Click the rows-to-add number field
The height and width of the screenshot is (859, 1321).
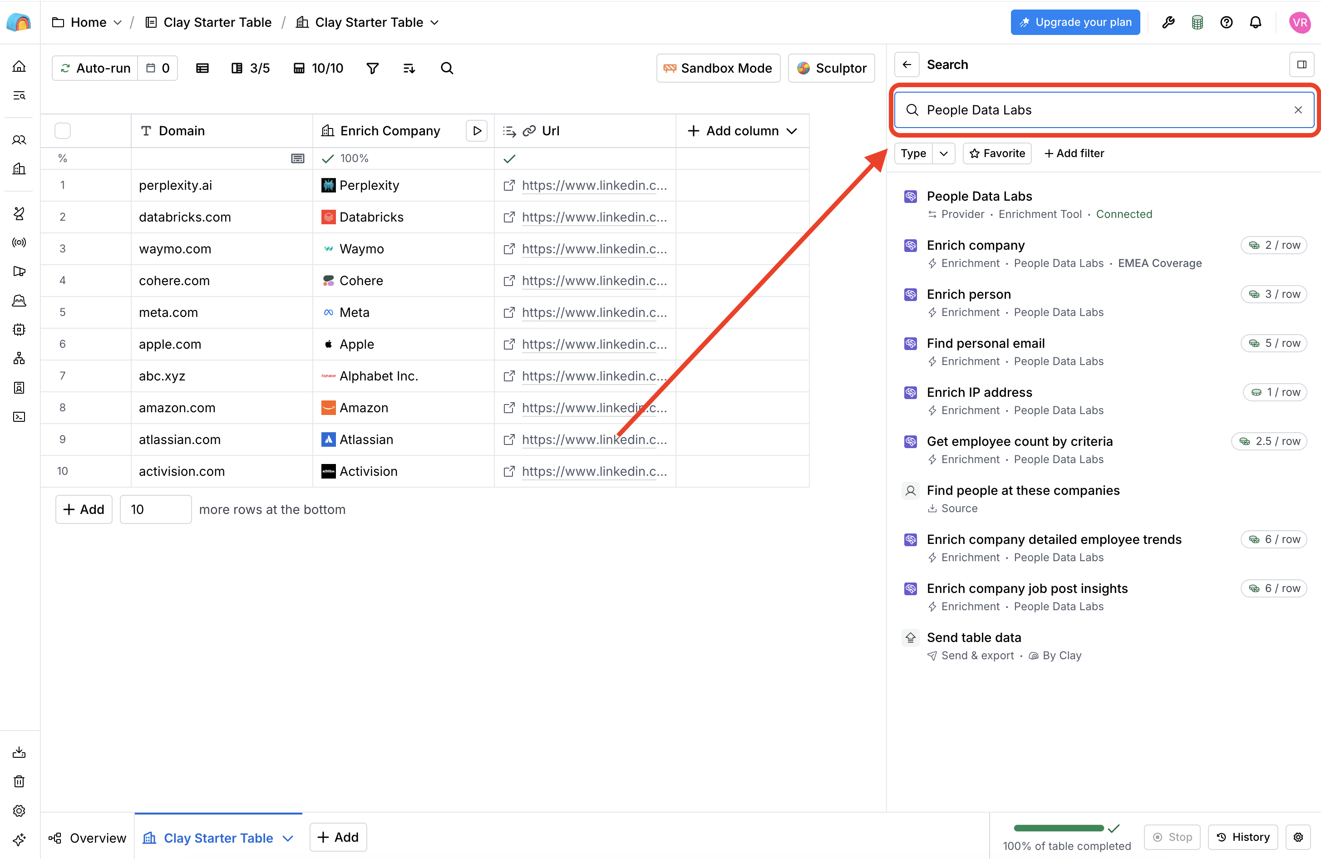[x=156, y=509]
